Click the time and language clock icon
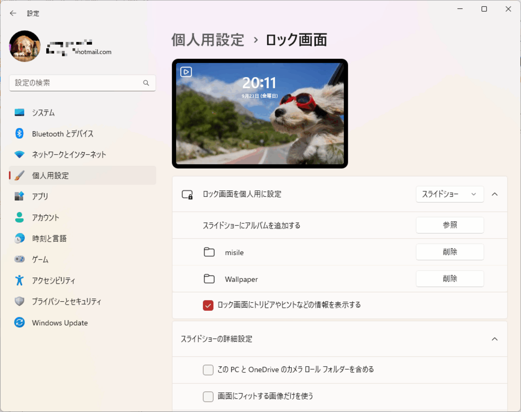Viewport: 521px width, 412px height. [x=19, y=238]
